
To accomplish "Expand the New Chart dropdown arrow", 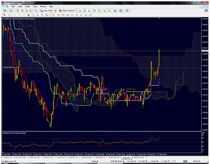I will 7,10.
